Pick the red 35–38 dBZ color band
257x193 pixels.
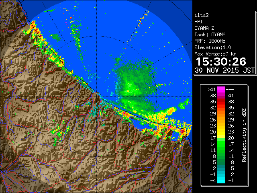pos(221,102)
